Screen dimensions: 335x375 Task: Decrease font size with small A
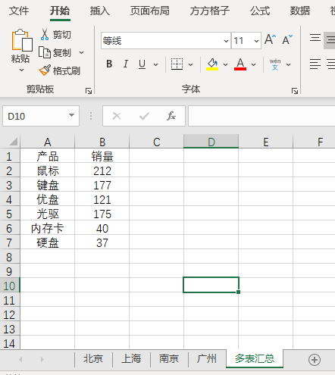pos(287,39)
